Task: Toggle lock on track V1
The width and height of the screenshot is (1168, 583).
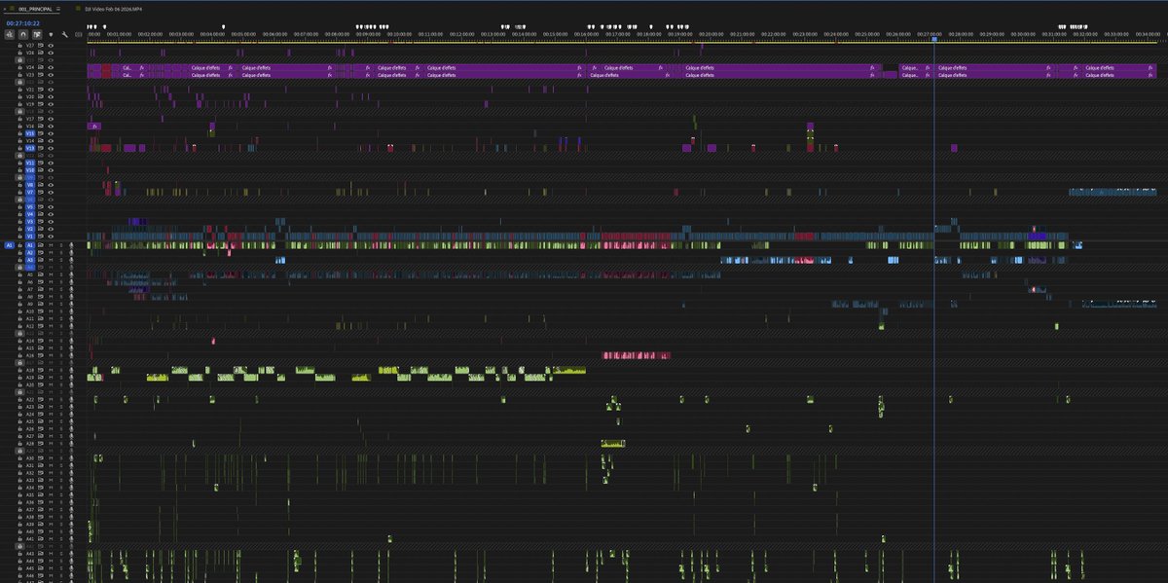Action: 19,237
